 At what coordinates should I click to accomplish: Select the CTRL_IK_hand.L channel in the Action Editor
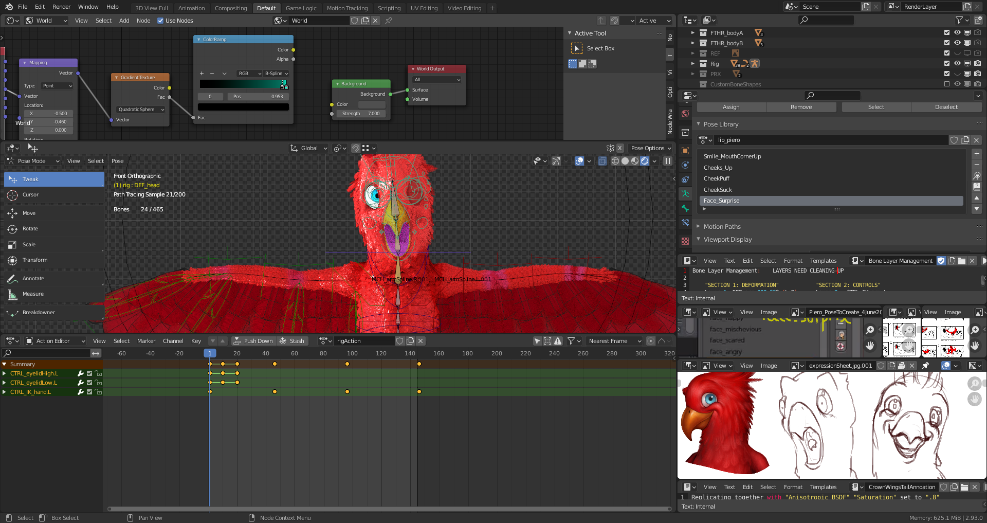[x=31, y=392]
